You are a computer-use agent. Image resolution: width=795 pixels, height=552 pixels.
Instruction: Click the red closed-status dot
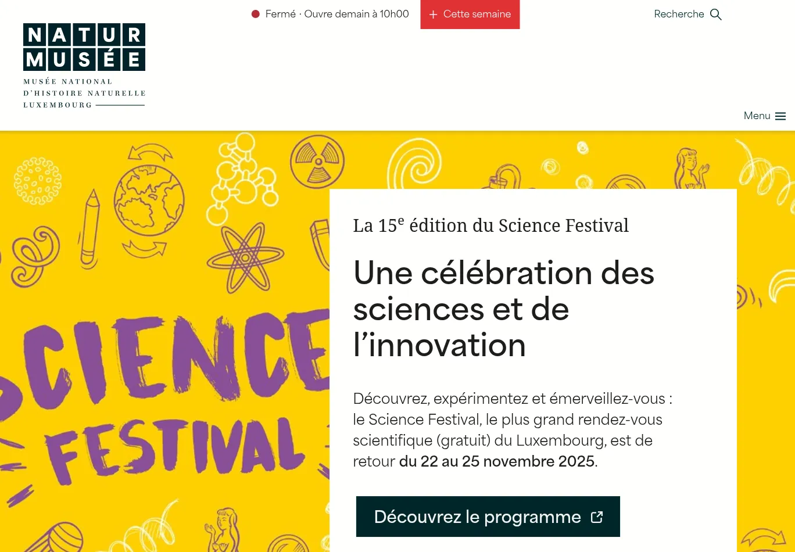click(x=255, y=14)
